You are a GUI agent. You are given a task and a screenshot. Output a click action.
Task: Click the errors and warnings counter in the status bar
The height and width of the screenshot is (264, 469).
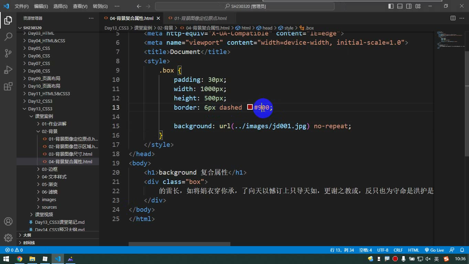[14, 250]
